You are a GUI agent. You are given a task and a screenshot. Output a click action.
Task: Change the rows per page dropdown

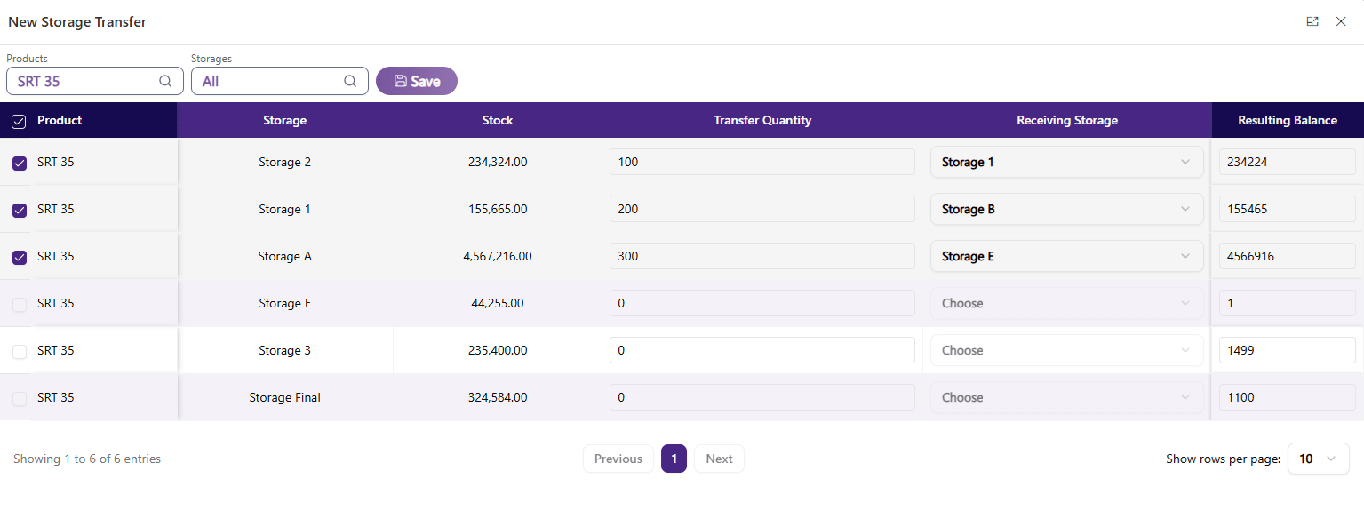coord(1318,459)
